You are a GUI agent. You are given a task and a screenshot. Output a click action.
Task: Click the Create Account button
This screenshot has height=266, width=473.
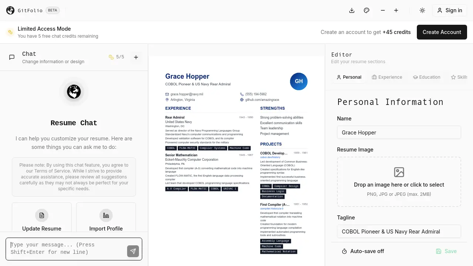tap(442, 32)
